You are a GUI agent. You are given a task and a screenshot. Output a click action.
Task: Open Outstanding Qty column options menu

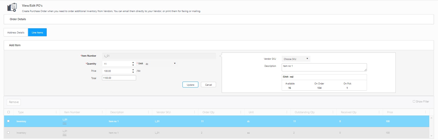coord(333,112)
